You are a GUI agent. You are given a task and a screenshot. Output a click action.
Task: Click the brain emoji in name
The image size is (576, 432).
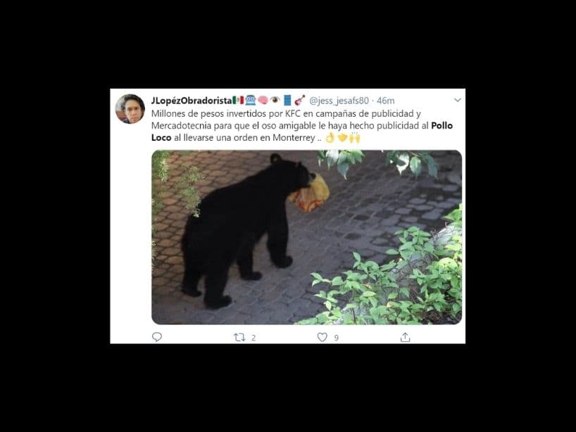(263, 100)
